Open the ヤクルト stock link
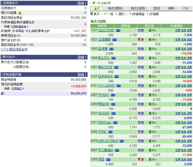Viewport: 193px width, 167px height. coord(103,95)
